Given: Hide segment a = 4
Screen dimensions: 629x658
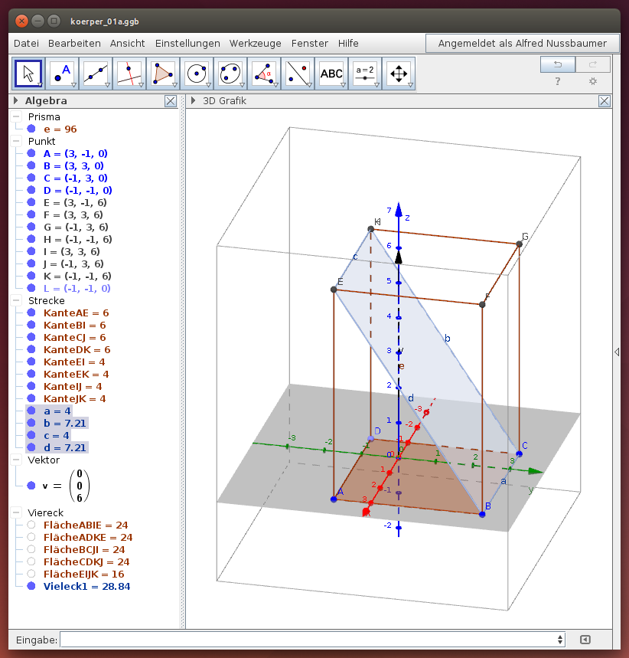Looking at the screenshot, I should point(31,411).
